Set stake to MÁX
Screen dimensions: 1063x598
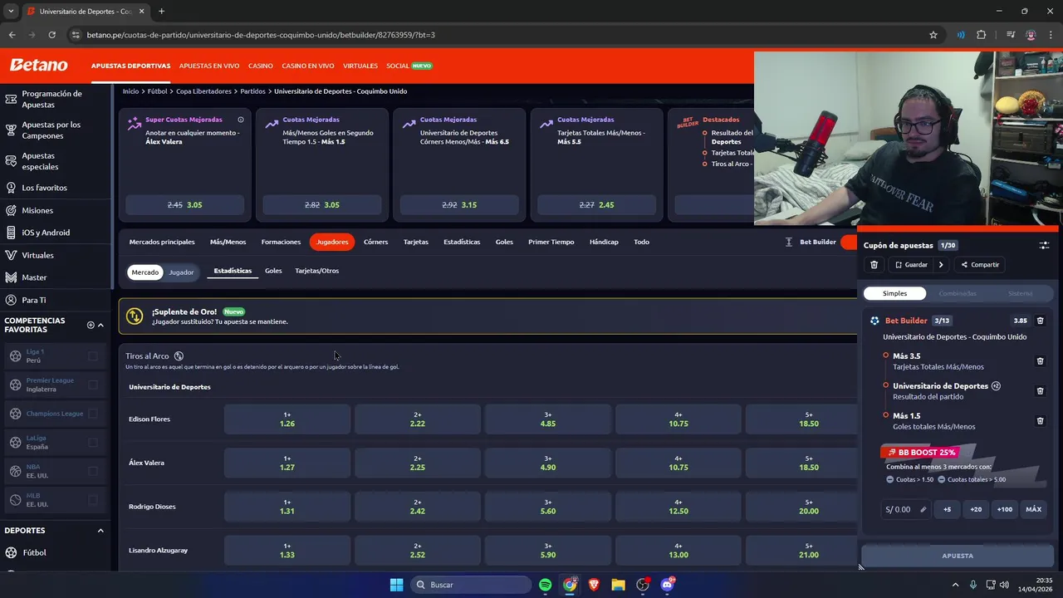pos(1033,509)
